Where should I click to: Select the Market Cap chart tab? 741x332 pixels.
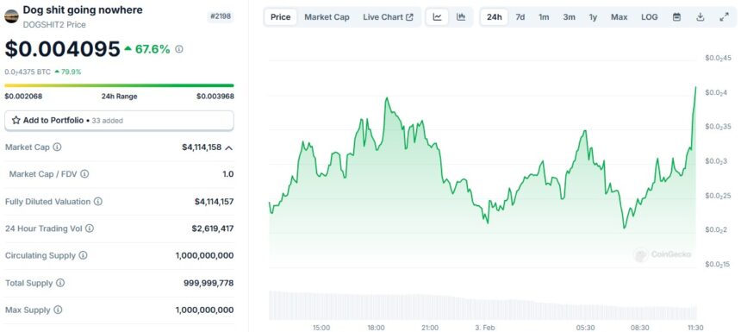pos(327,17)
